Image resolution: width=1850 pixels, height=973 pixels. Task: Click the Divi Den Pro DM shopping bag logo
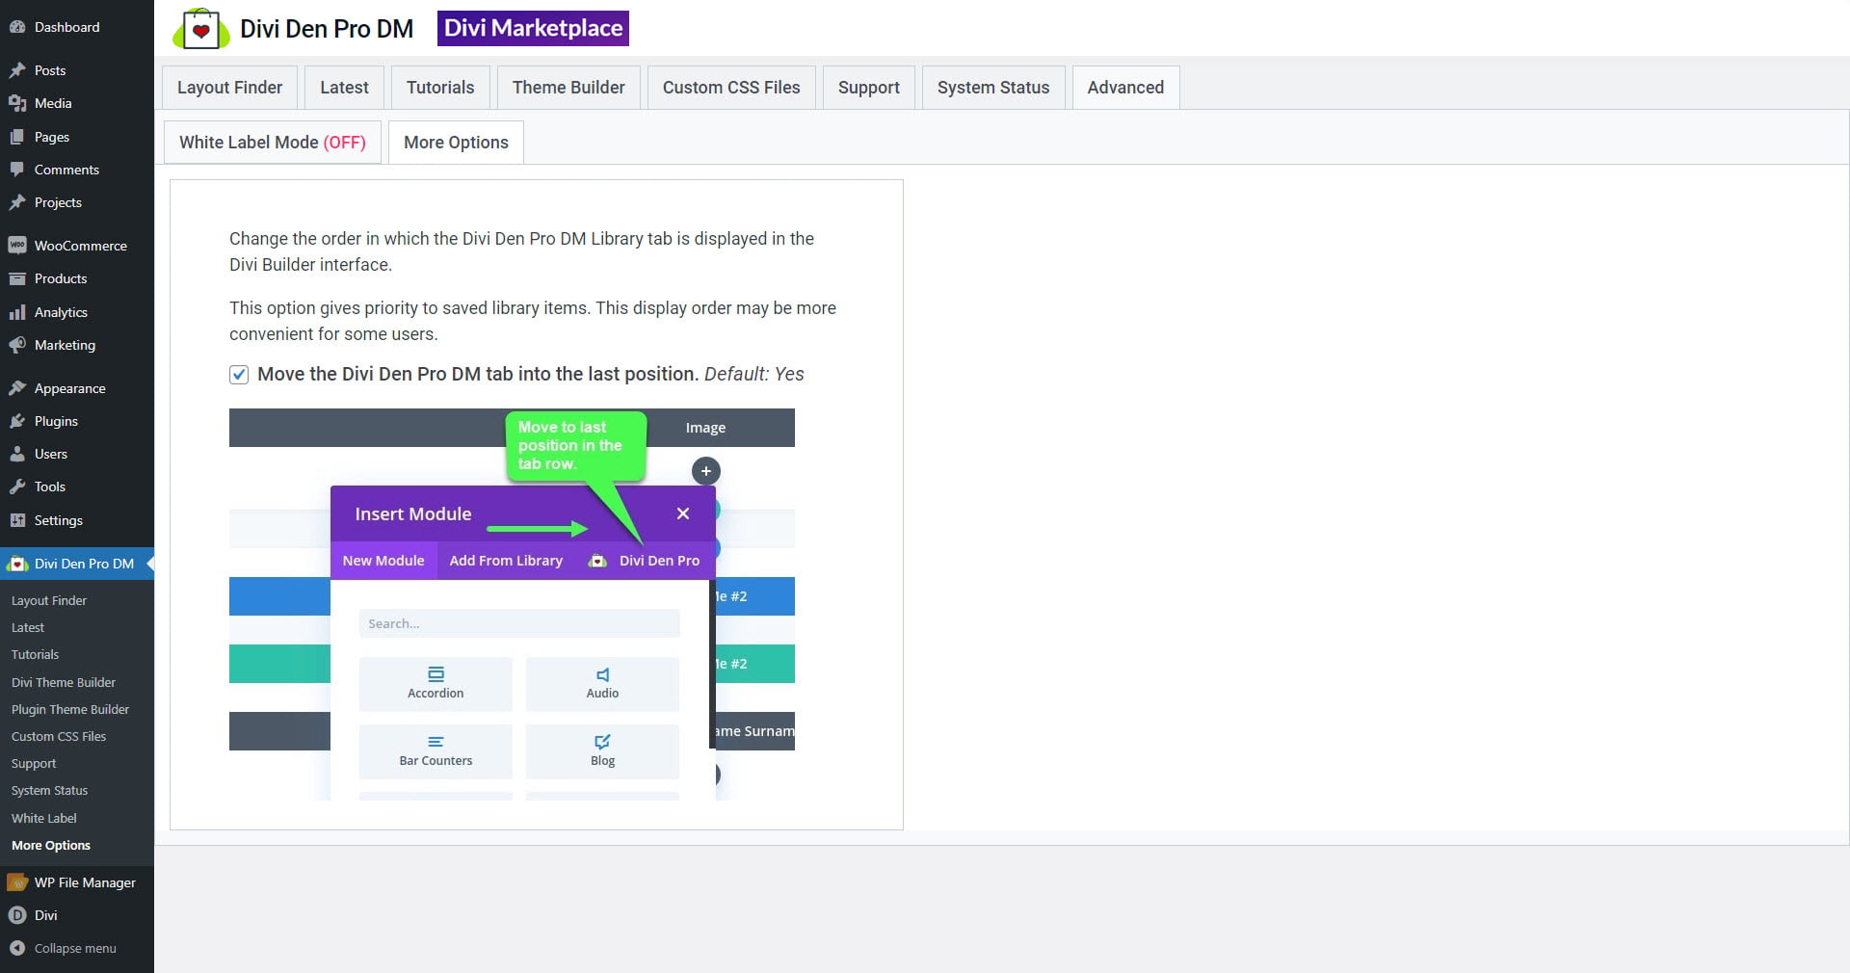(x=200, y=29)
